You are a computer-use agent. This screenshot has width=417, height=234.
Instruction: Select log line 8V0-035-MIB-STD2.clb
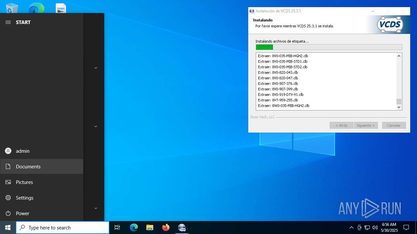click(x=282, y=67)
